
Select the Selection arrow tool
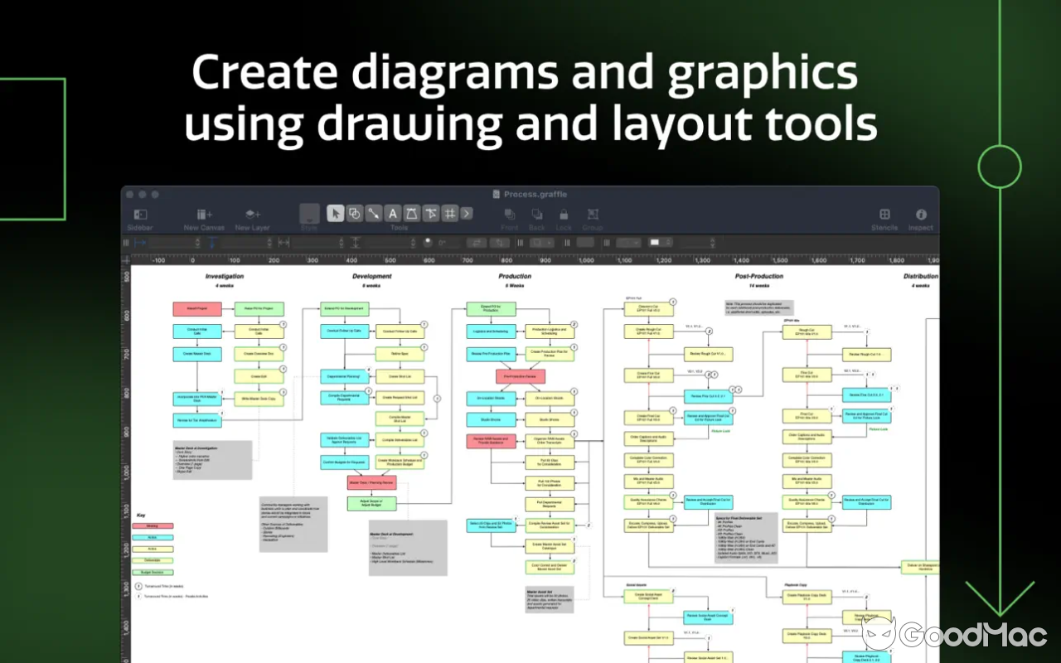[x=336, y=213]
